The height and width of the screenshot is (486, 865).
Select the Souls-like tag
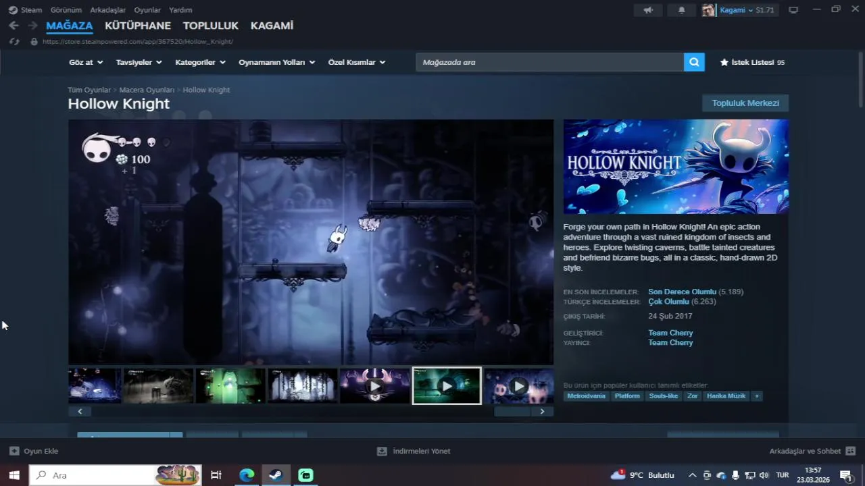pos(663,396)
